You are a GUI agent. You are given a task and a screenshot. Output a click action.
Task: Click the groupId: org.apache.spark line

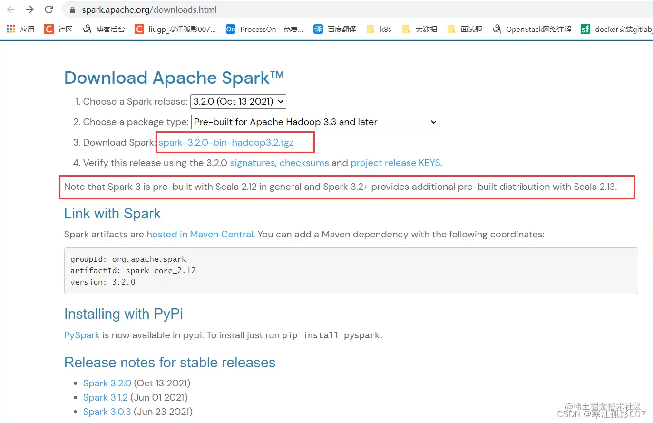pos(128,259)
